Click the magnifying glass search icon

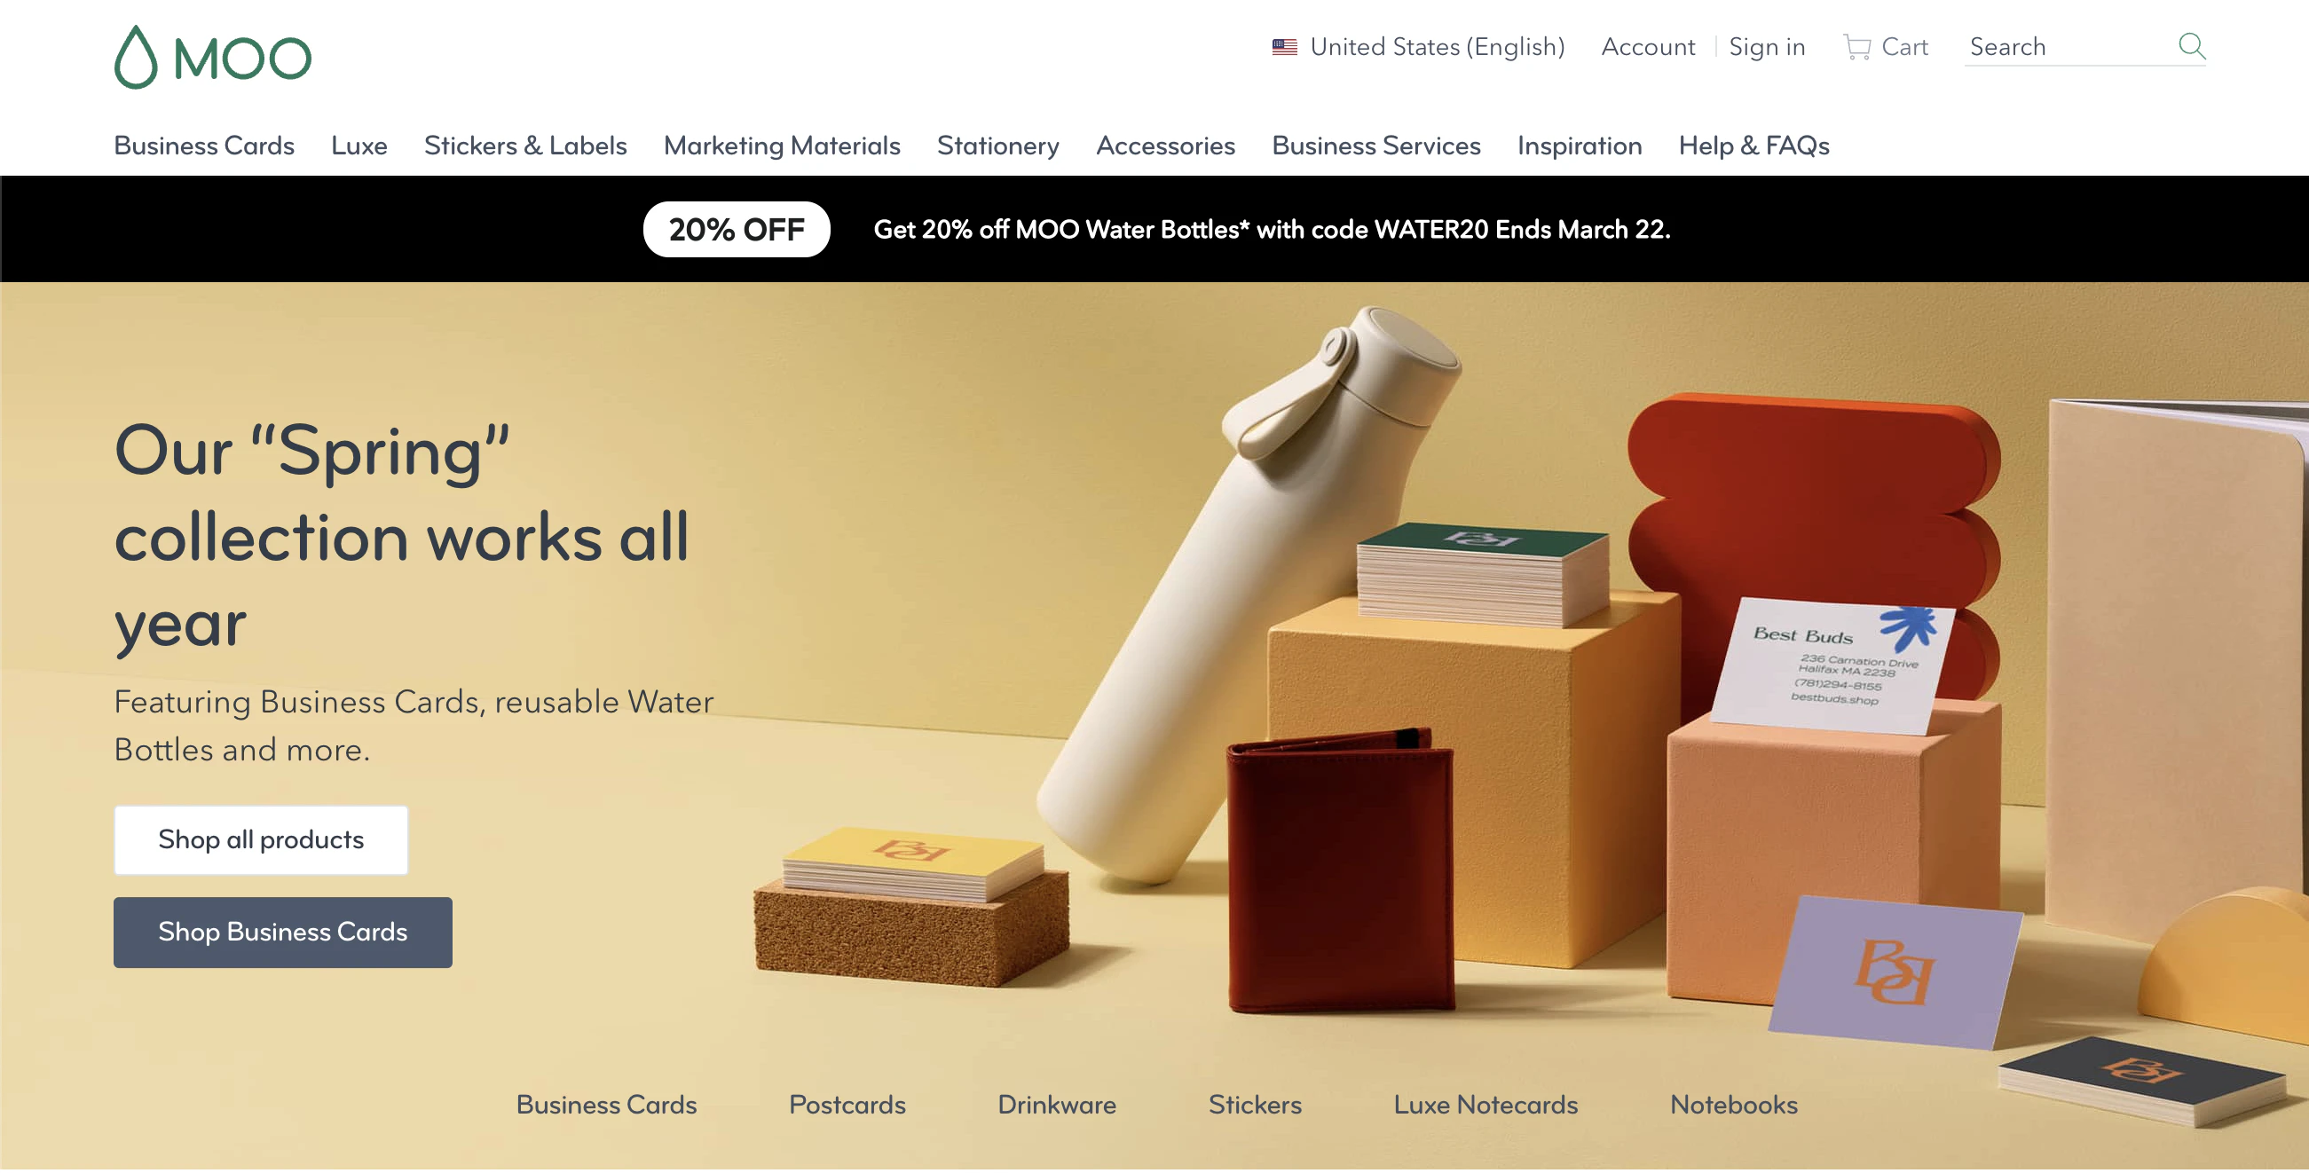click(x=2191, y=46)
